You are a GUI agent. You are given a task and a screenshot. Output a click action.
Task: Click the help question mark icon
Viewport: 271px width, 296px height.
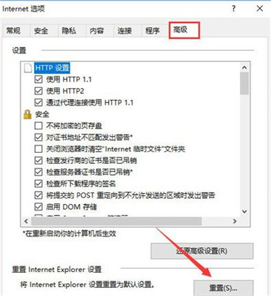tap(234, 9)
